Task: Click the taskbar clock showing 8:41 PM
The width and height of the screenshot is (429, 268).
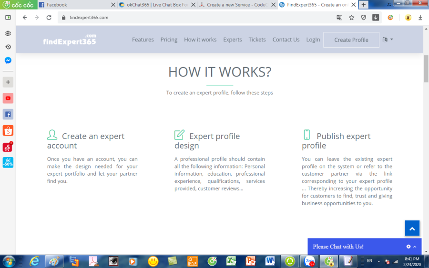Action: pos(412,261)
